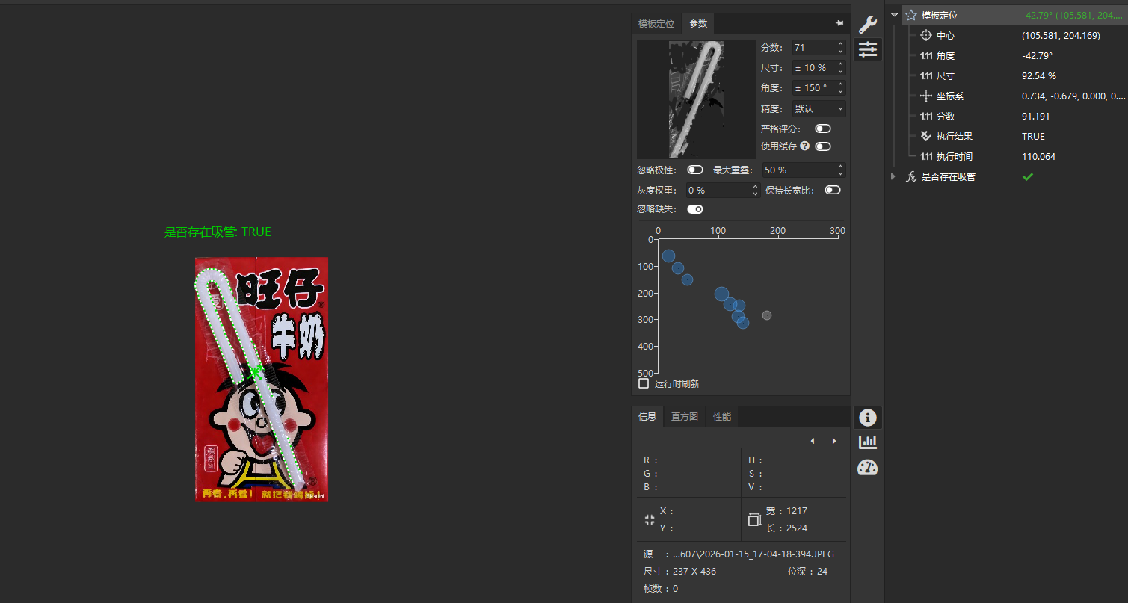Switch to the 直方图 tab
Viewport: 1128px width, 603px height.
tap(684, 416)
